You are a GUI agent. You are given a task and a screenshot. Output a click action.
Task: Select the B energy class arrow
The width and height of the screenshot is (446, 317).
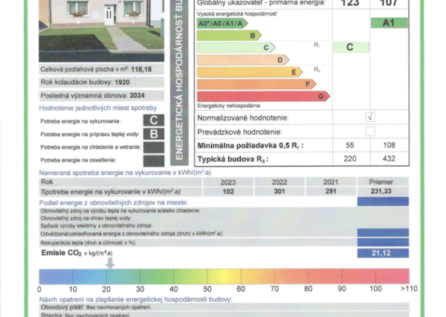[x=228, y=35]
